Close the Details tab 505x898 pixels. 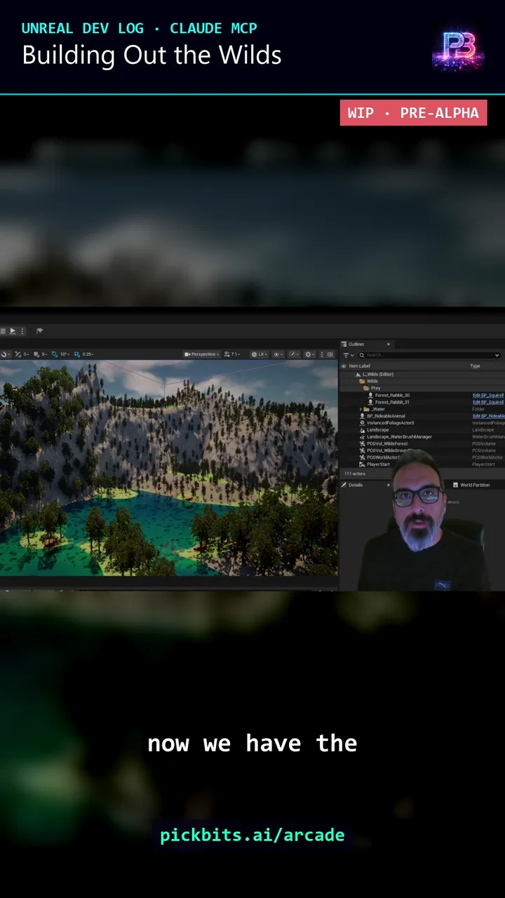(388, 485)
